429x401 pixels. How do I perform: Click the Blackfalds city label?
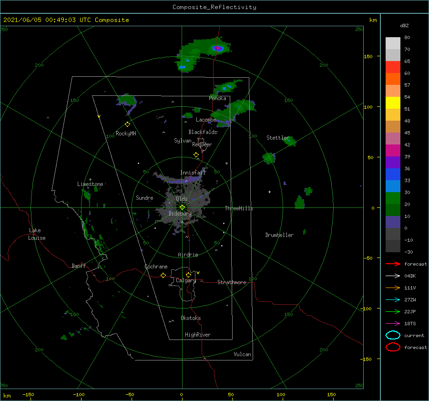[x=203, y=132]
